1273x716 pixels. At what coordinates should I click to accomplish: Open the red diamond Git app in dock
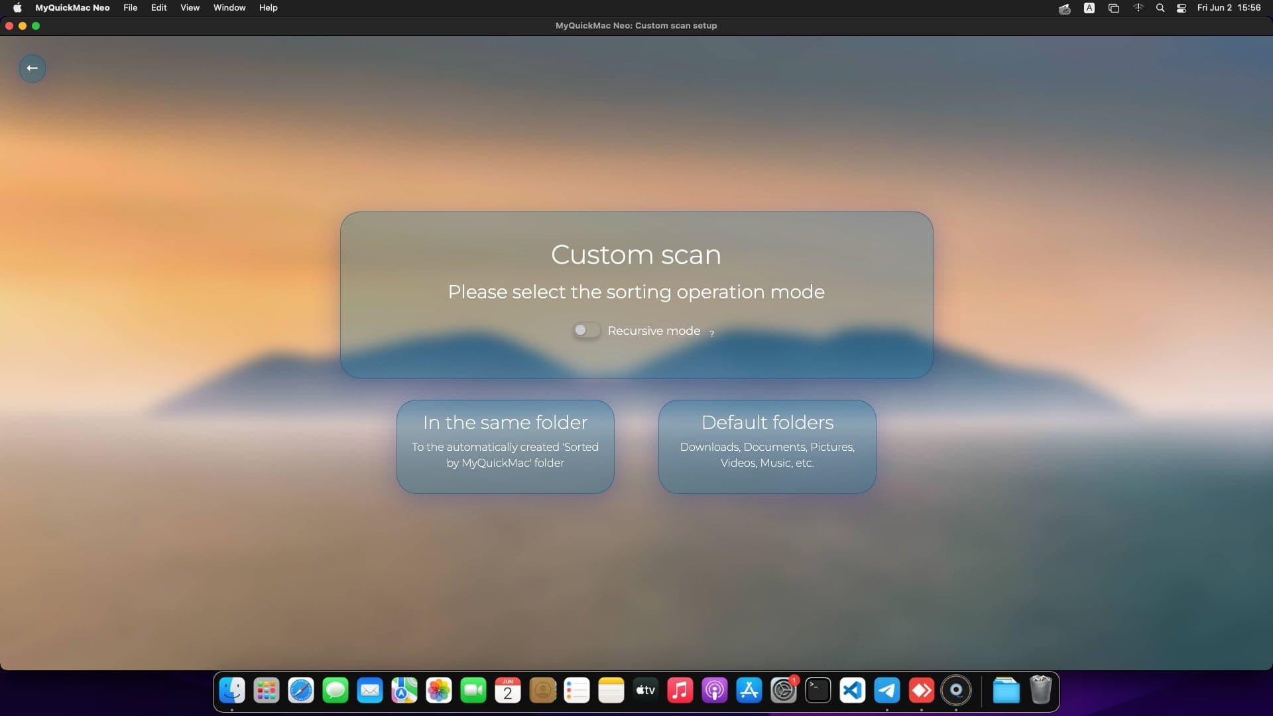pyautogui.click(x=922, y=691)
